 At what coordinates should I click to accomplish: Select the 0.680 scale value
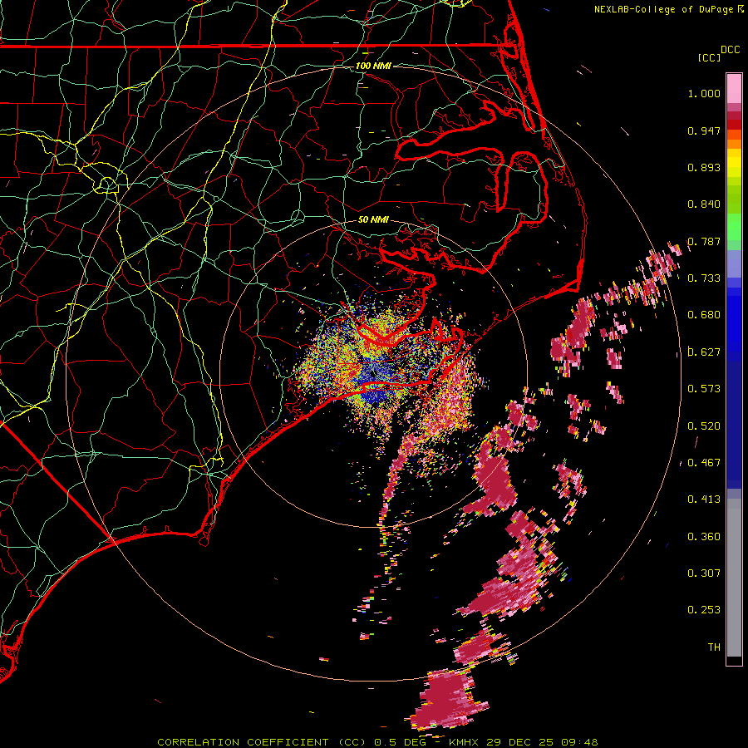pyautogui.click(x=704, y=315)
